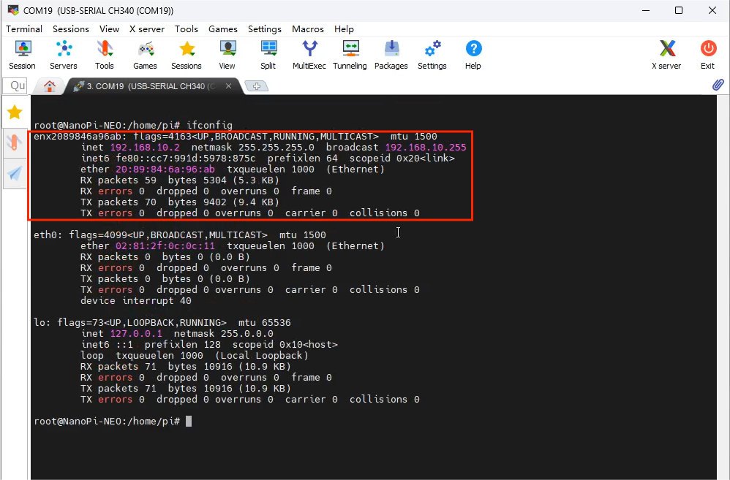This screenshot has width=730, height=480.
Task: Open the Help menu
Action: (x=344, y=28)
